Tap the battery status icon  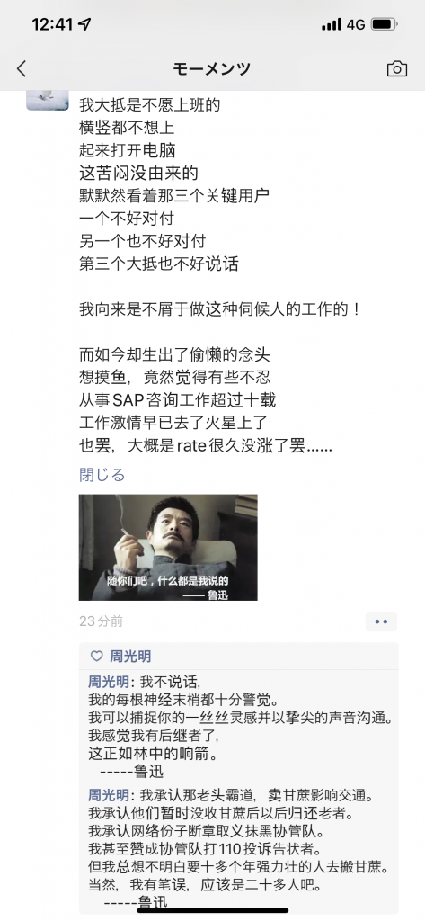(385, 24)
